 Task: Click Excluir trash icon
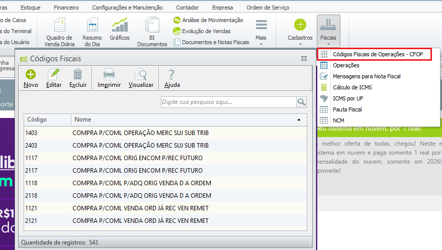(78, 78)
